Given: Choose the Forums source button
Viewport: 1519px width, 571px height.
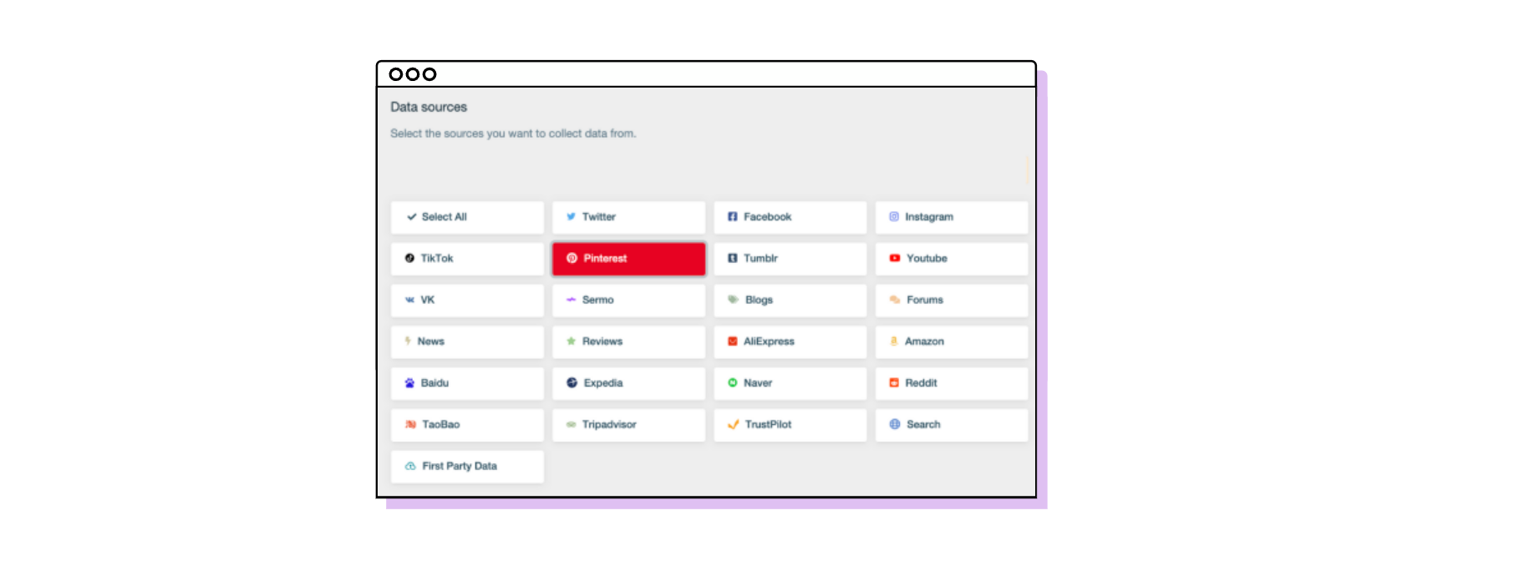Looking at the screenshot, I should (951, 301).
